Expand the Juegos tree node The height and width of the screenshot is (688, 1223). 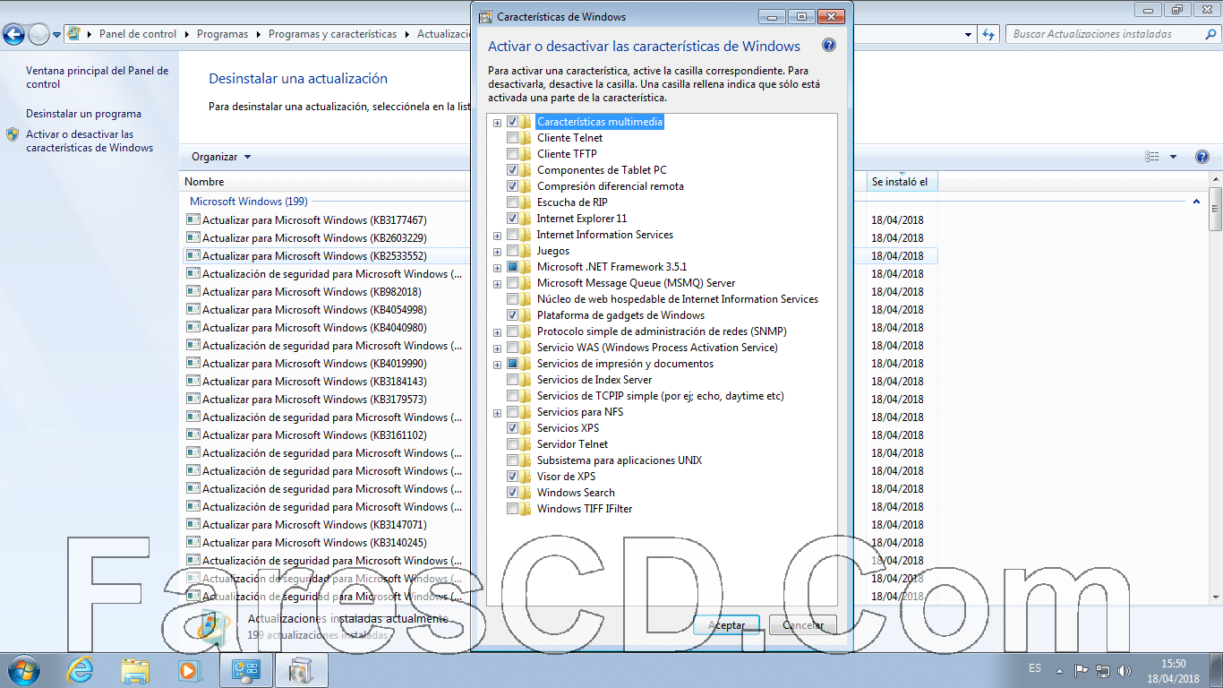(497, 252)
